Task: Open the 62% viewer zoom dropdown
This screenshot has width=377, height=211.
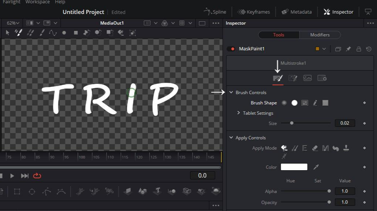Action: (x=13, y=23)
